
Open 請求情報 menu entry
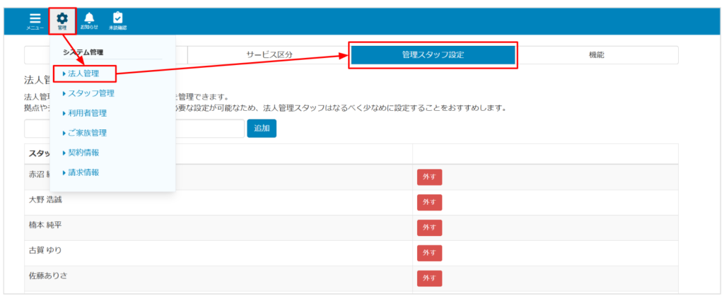pos(83,172)
